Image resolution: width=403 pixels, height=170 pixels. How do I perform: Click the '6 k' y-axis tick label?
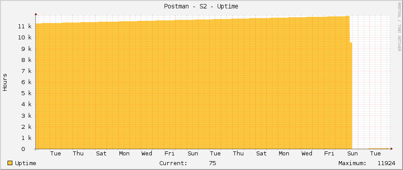(x=27, y=82)
